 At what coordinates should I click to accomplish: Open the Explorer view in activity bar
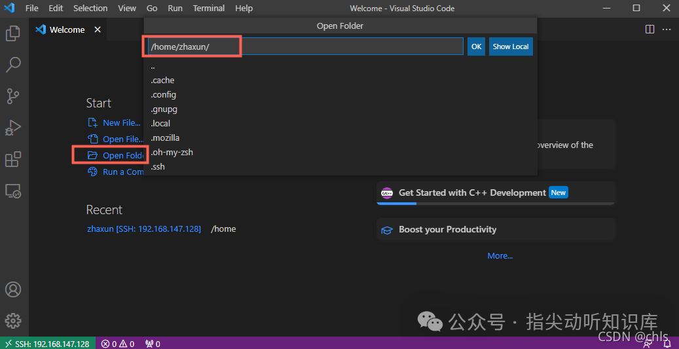click(13, 33)
